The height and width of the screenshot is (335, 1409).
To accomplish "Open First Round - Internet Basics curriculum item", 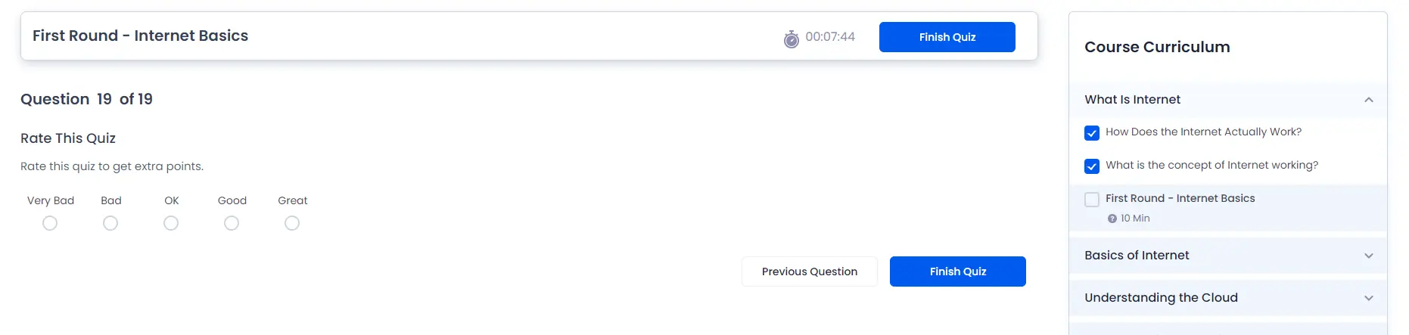I will pyautogui.click(x=1180, y=198).
